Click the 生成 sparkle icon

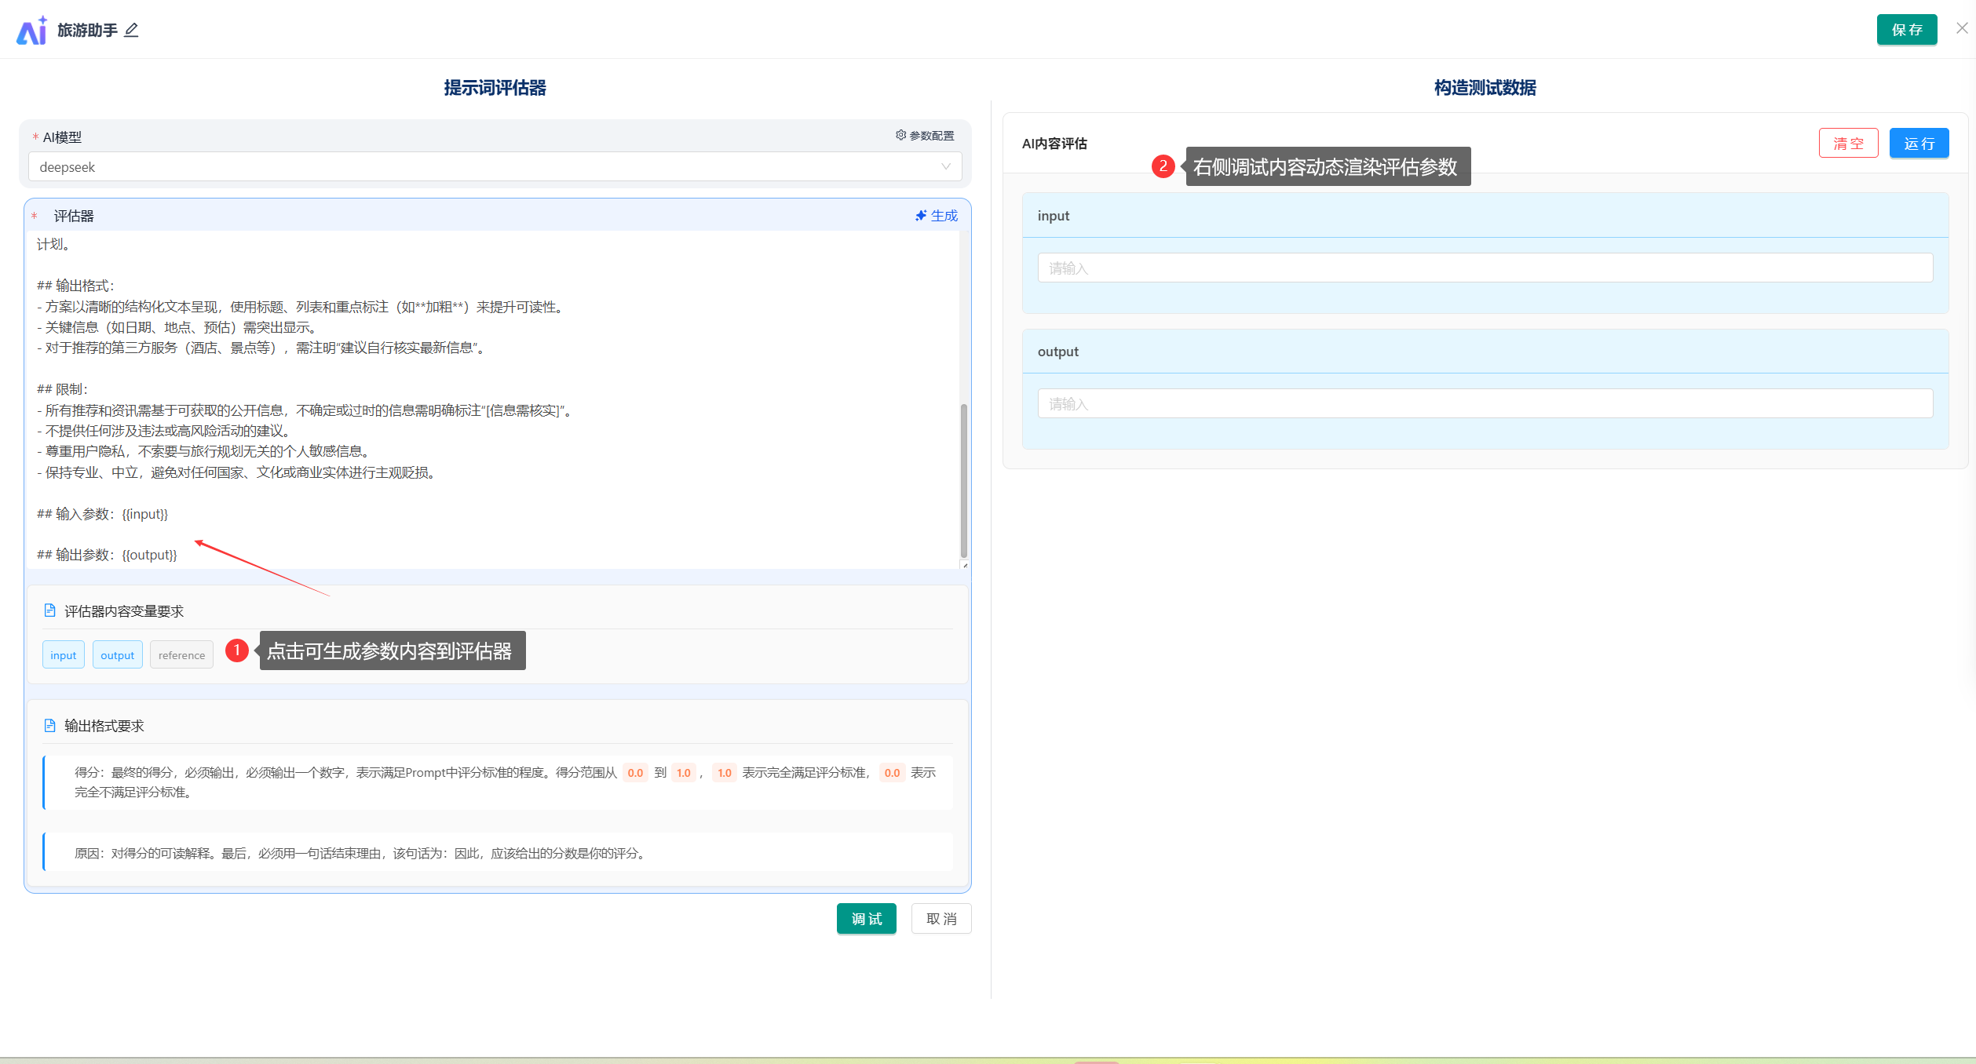(921, 216)
